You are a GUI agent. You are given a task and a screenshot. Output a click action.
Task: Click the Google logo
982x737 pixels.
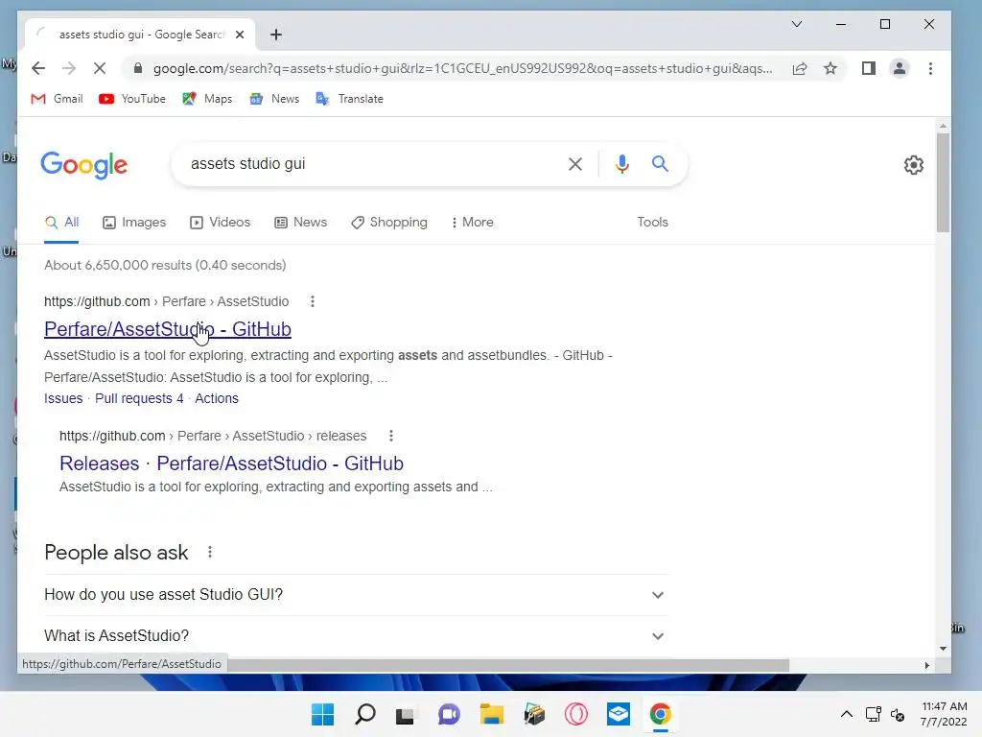tap(84, 165)
